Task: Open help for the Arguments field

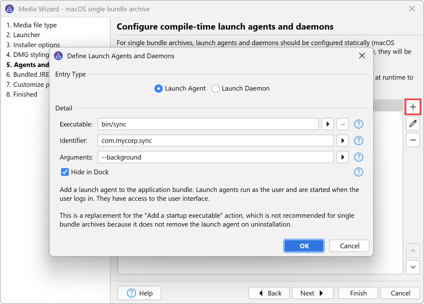Action: (x=359, y=157)
